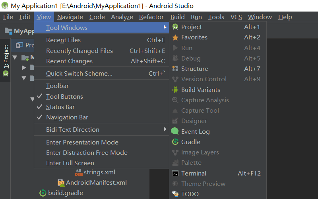Open the Window menu

260,17
